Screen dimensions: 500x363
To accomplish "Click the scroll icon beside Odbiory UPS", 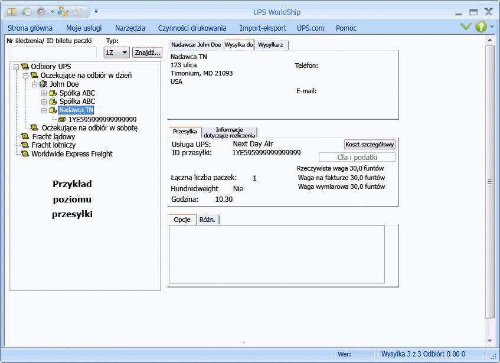I will [25, 67].
